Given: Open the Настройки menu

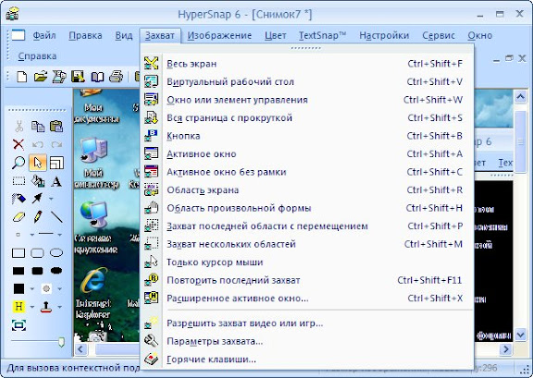Looking at the screenshot, I should pos(384,35).
